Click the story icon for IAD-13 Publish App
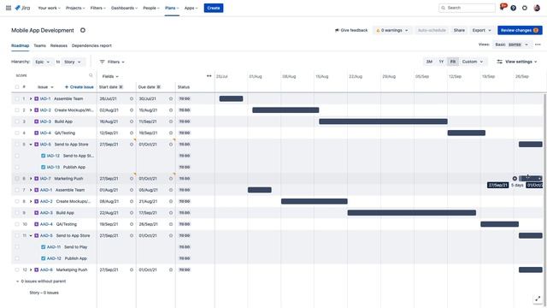 click(x=44, y=168)
